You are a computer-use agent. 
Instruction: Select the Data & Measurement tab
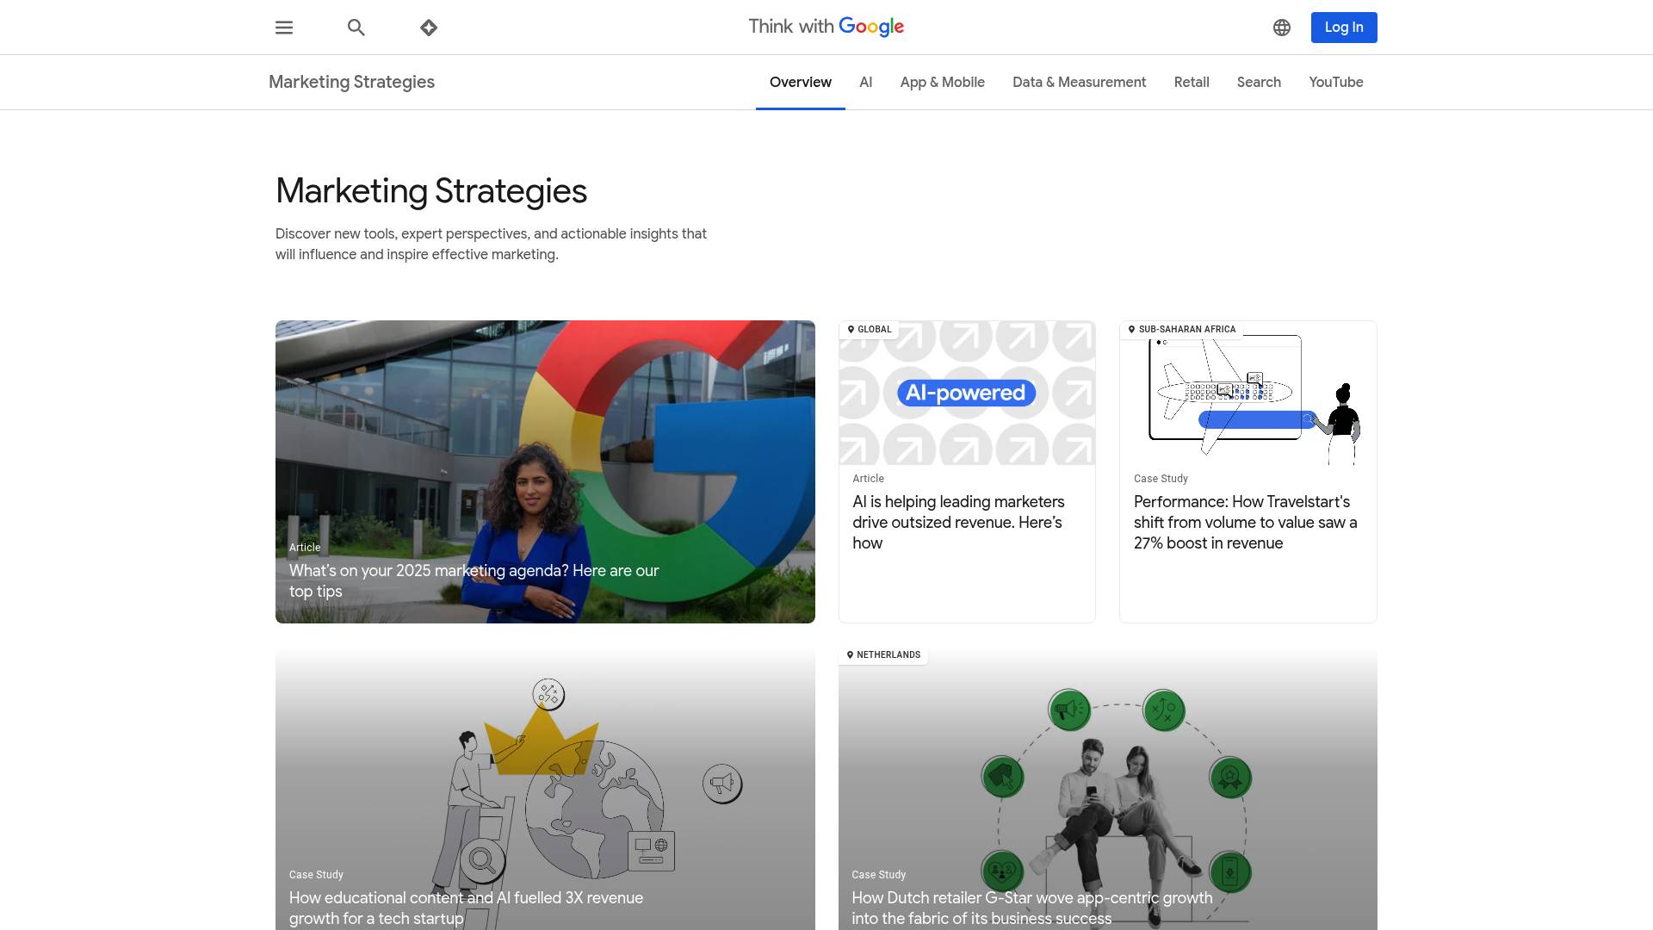1079,83
